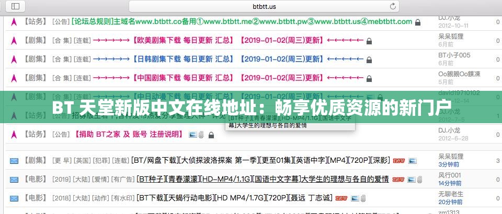Select 【电影】 category in 天蝎行动电影 row
This screenshot has width=502, height=214.
[x=36, y=198]
